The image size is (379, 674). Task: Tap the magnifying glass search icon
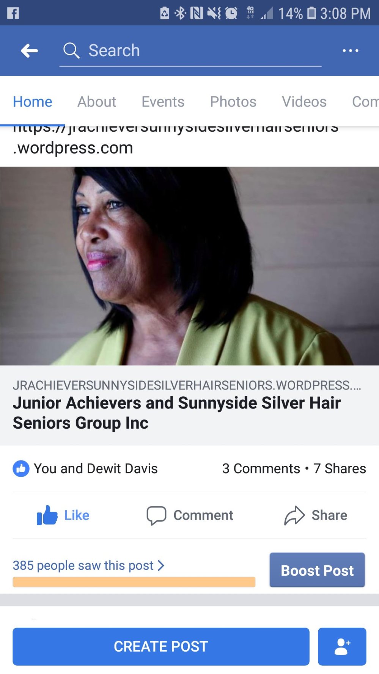coord(71,50)
